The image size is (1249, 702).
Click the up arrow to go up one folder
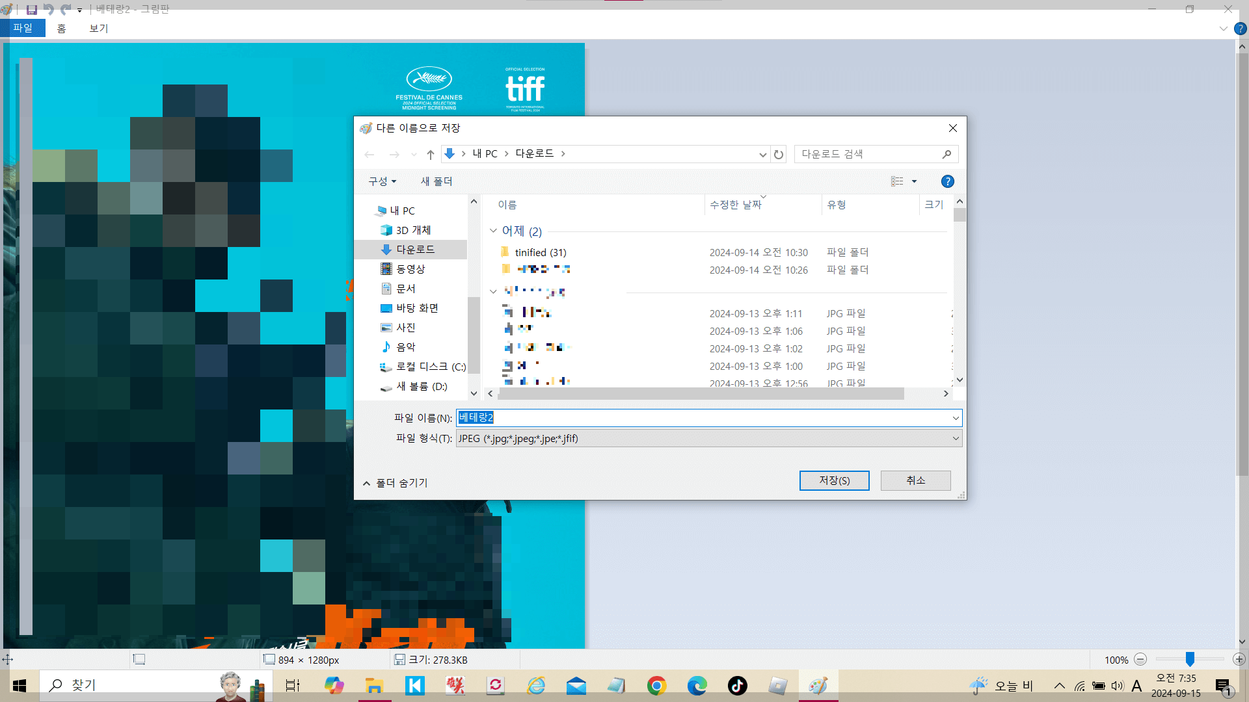coord(430,154)
